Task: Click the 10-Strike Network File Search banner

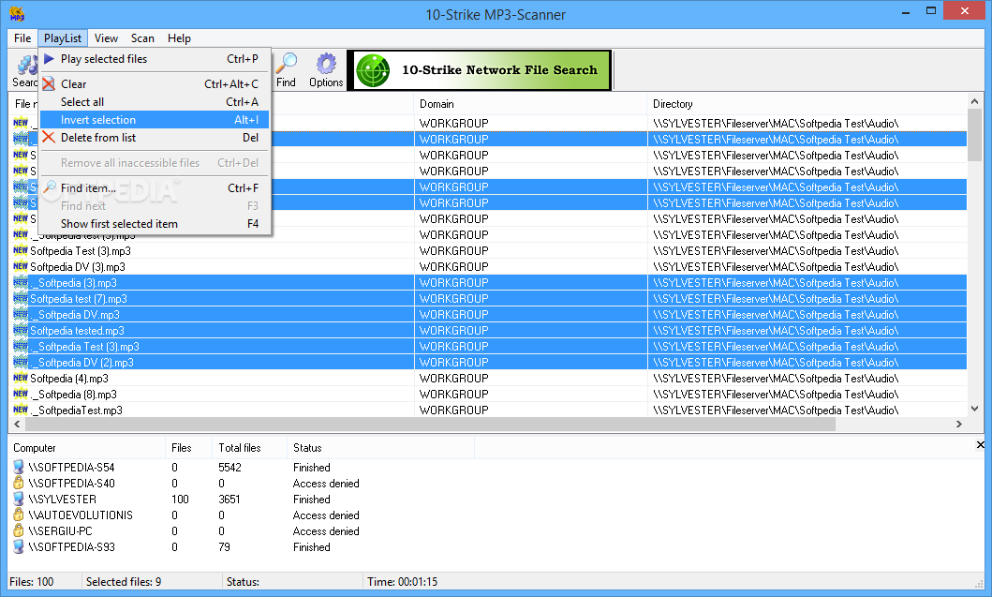Action: pyautogui.click(x=479, y=70)
